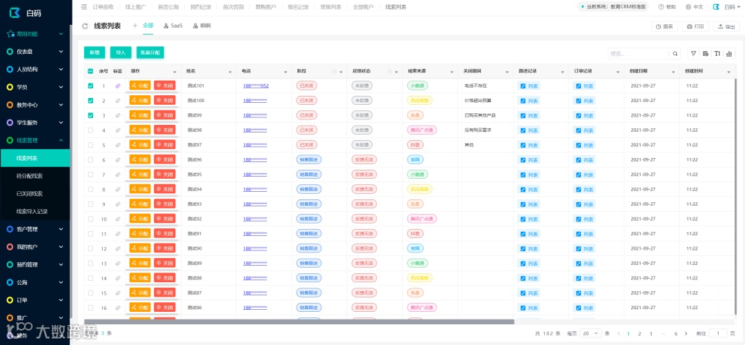This screenshot has width=745, height=345.
Task: Click the bar chart statistics icon
Action: pyautogui.click(x=729, y=54)
